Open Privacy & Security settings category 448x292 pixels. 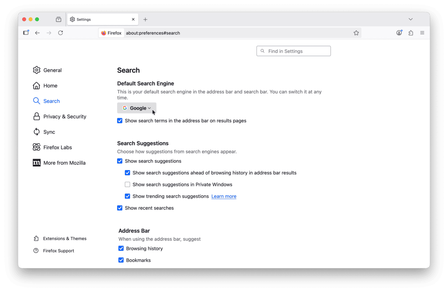(x=64, y=116)
